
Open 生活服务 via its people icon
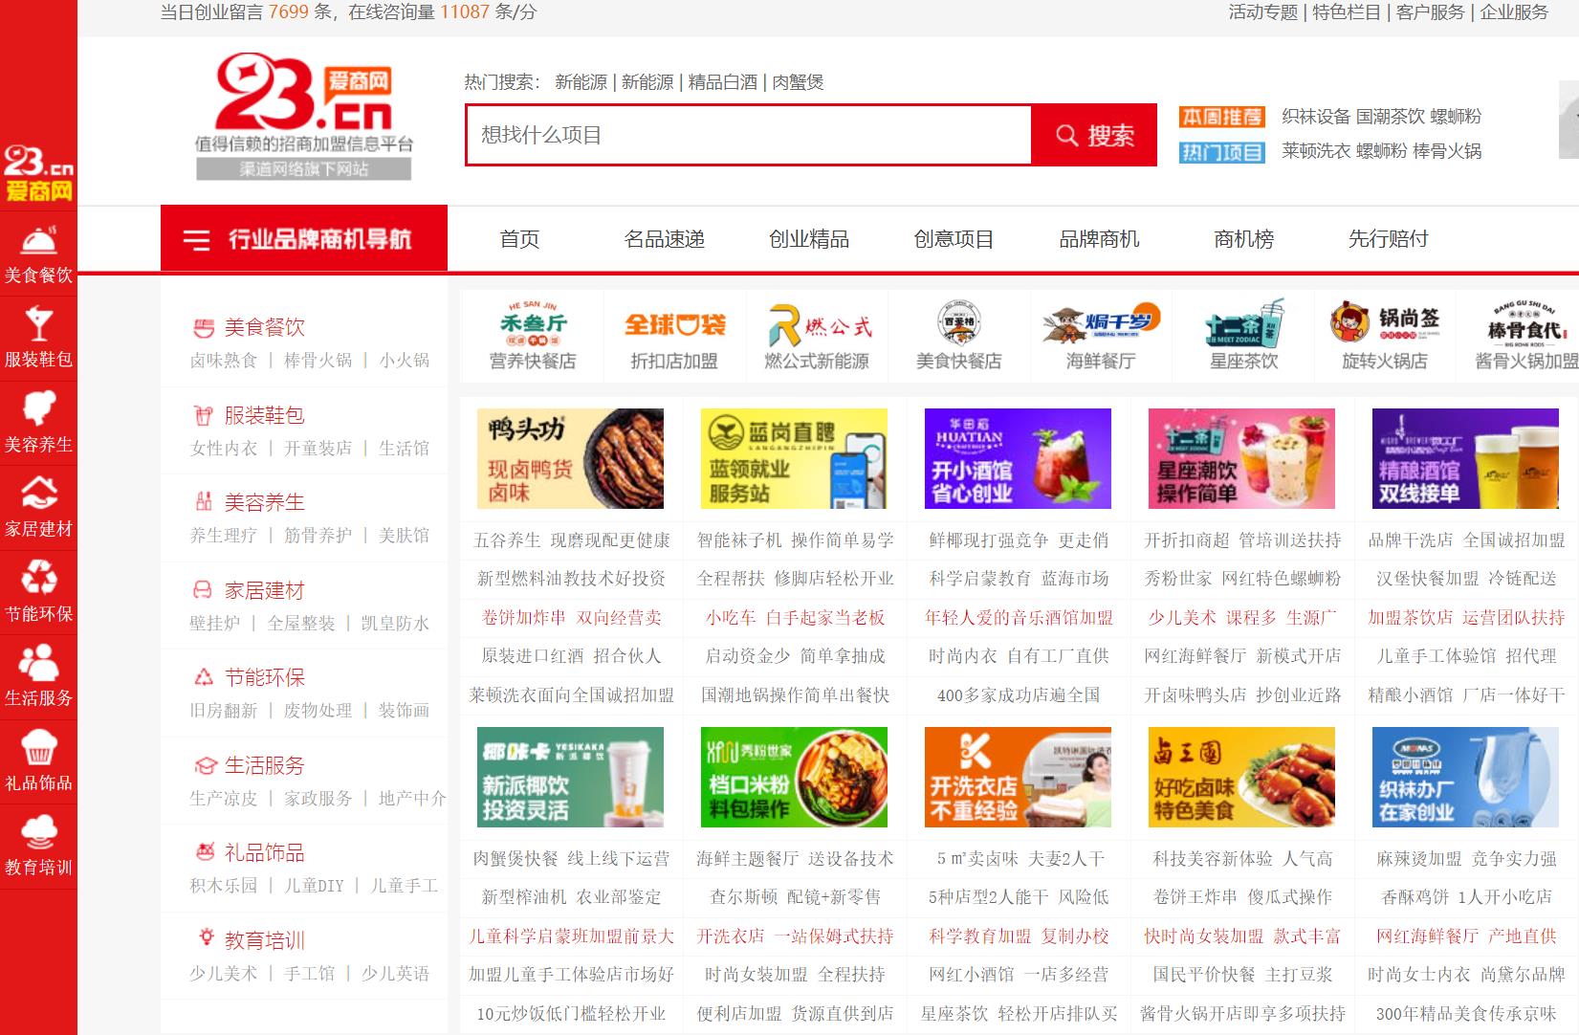click(x=37, y=660)
